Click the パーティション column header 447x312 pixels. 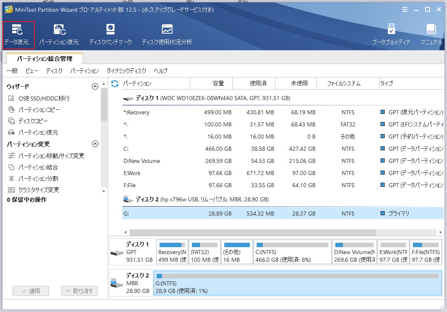(x=156, y=83)
